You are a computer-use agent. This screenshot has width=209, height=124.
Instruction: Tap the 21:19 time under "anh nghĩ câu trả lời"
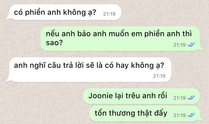[159, 76]
